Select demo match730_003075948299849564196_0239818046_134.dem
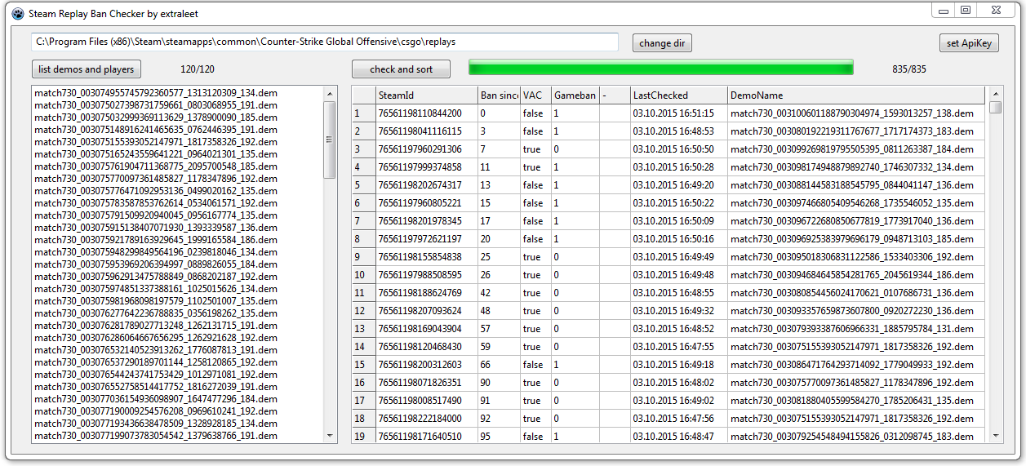This screenshot has width=1026, height=466. click(156, 252)
